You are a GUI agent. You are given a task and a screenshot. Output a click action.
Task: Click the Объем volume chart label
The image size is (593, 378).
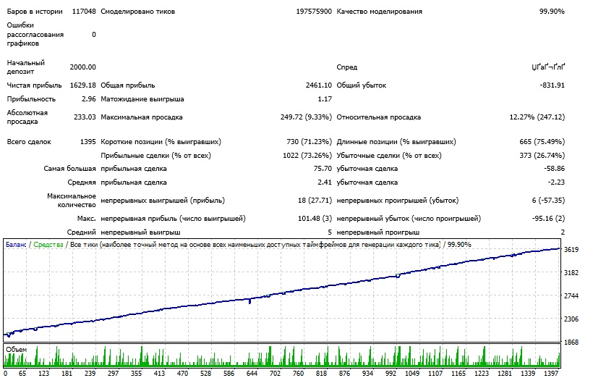coord(16,350)
